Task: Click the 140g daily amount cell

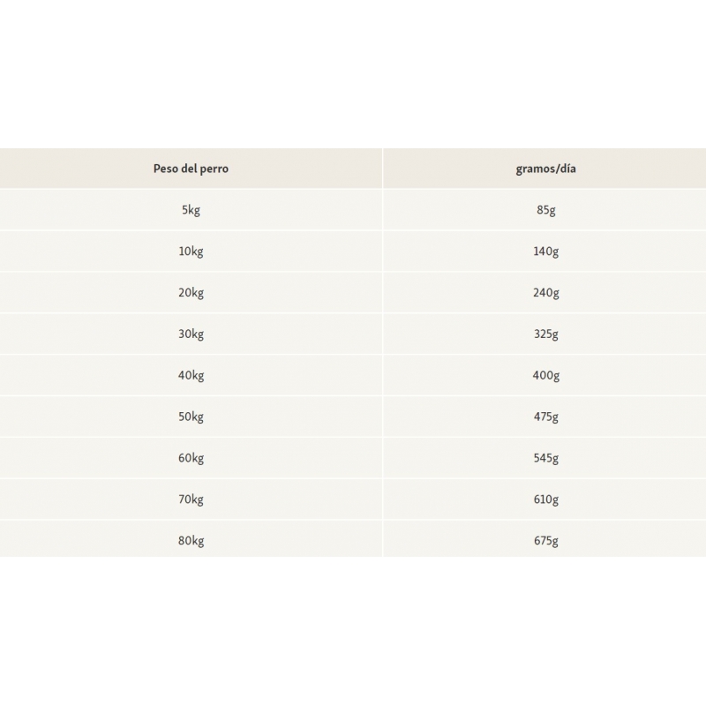Action: pyautogui.click(x=546, y=252)
